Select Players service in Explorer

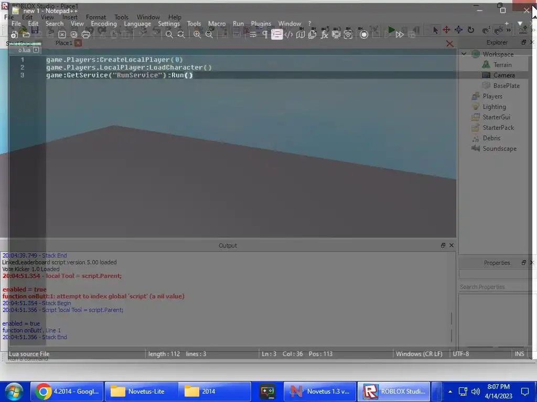[492, 96]
